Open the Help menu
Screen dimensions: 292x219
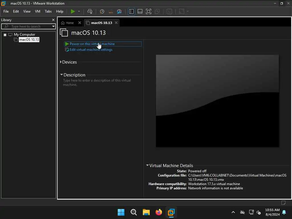[x=60, y=11]
